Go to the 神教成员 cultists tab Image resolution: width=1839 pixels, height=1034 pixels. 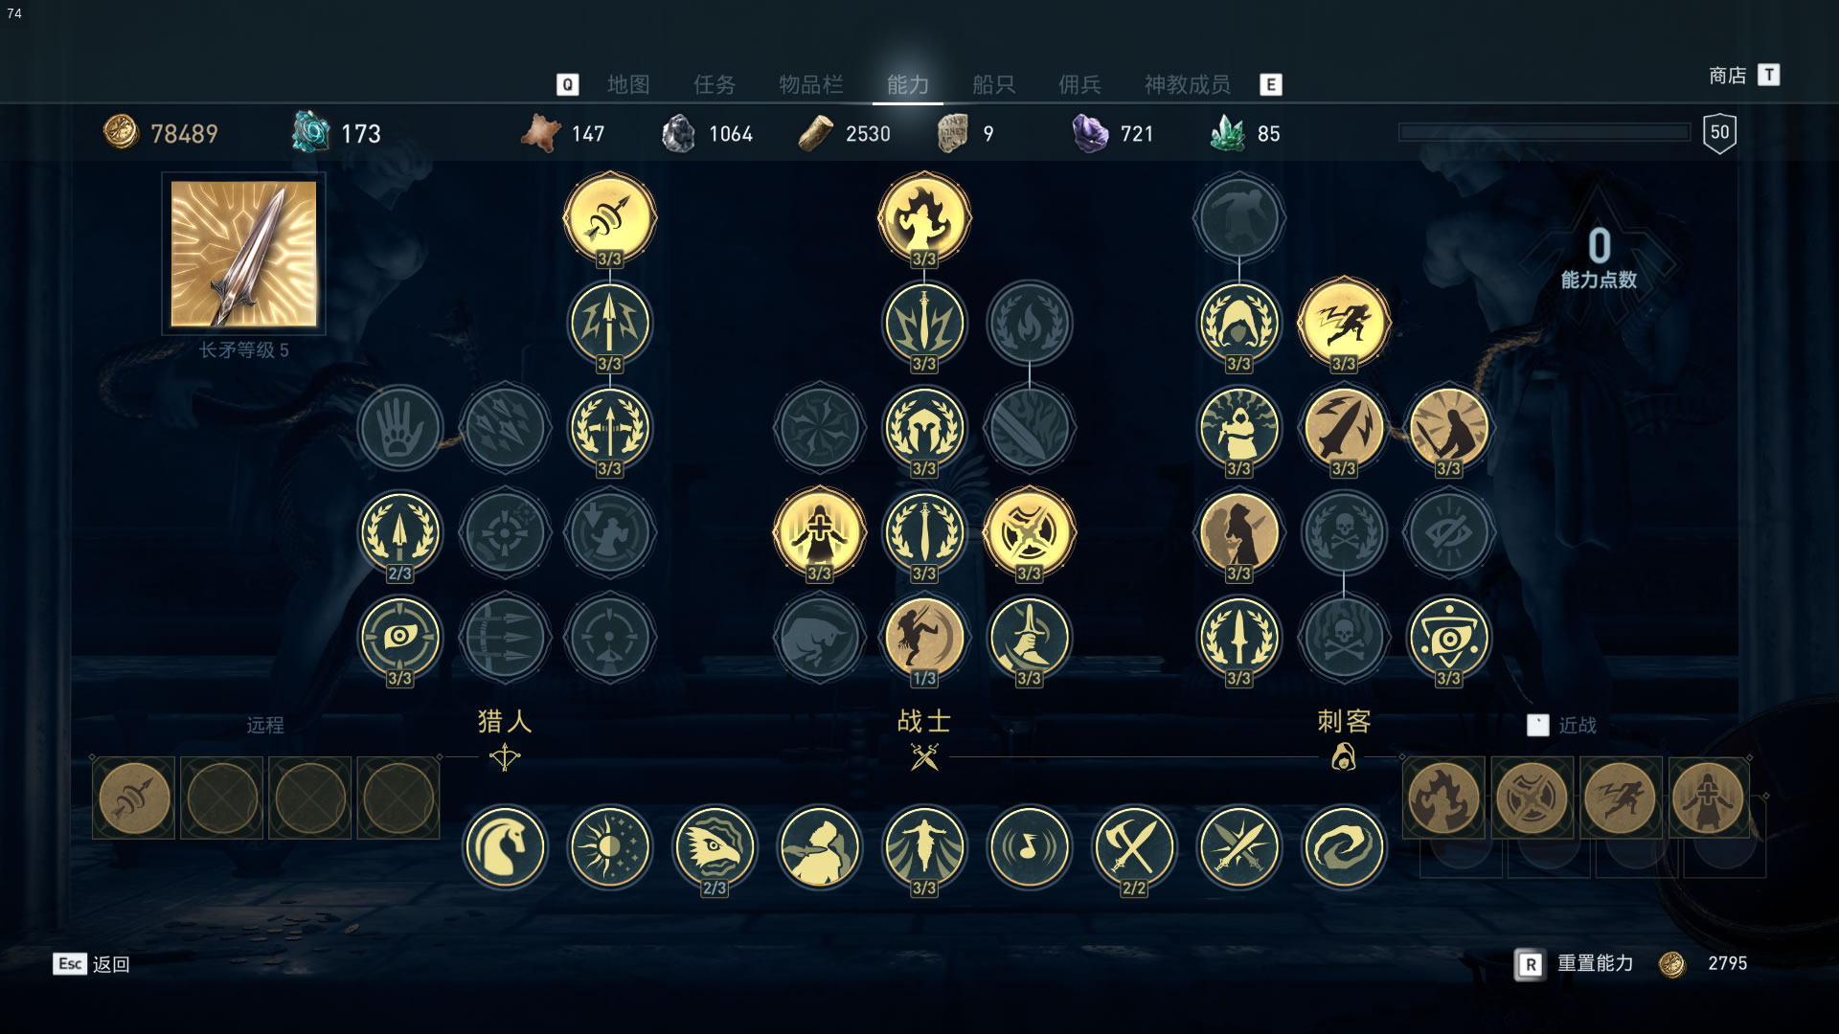(x=1187, y=84)
